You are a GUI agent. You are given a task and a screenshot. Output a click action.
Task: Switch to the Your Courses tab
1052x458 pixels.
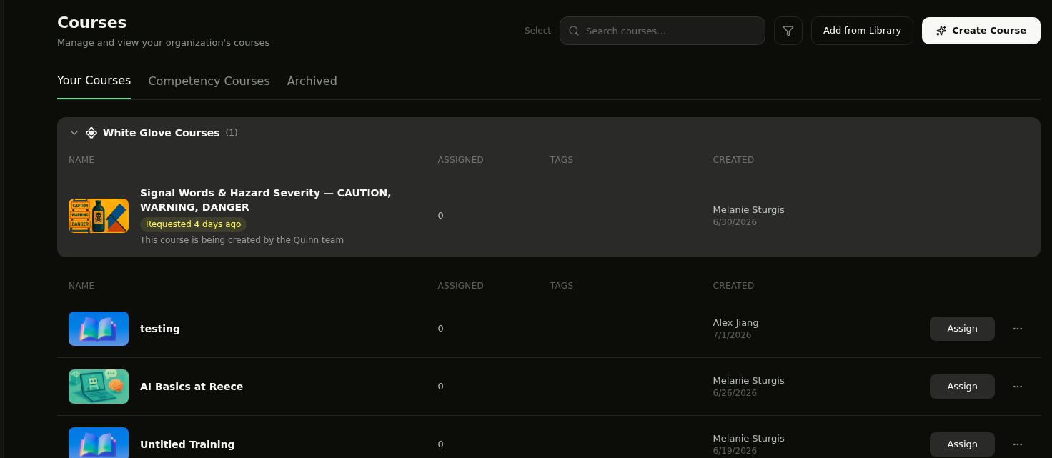click(x=94, y=81)
